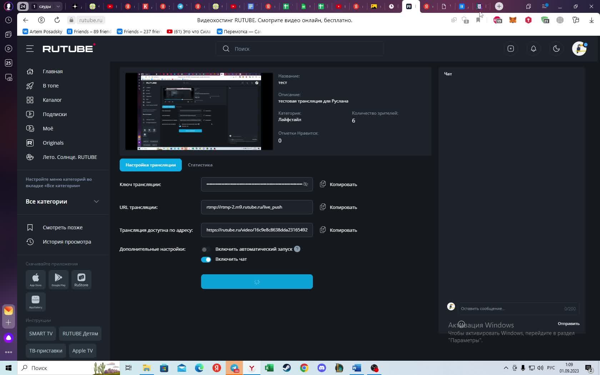Click the AppGallery download icon
The image size is (600, 375).
tap(36, 301)
